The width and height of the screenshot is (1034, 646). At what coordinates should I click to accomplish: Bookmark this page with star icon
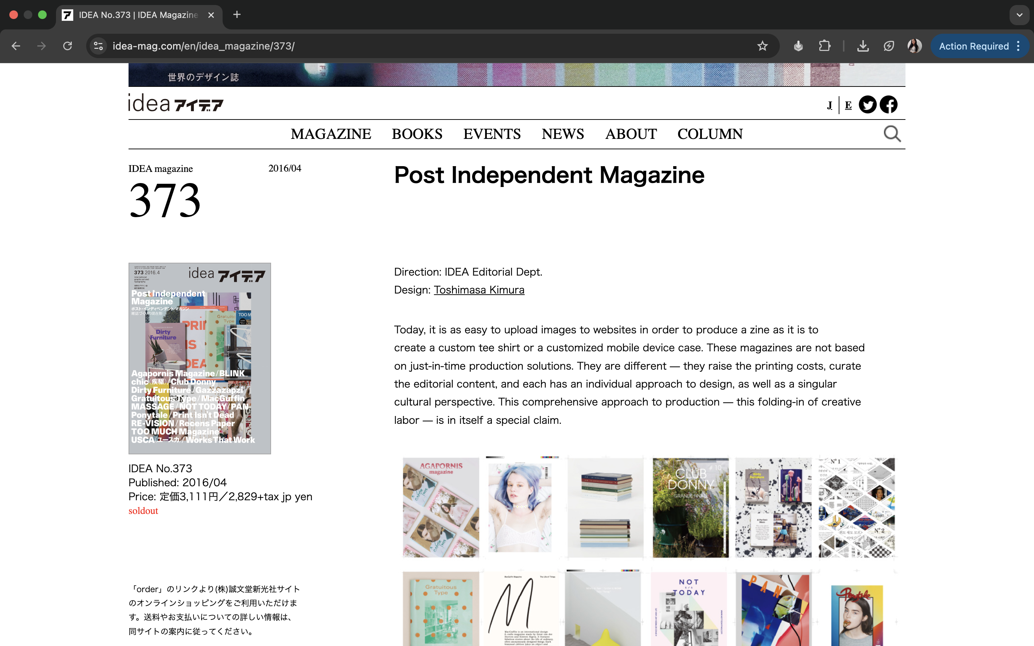click(x=762, y=46)
